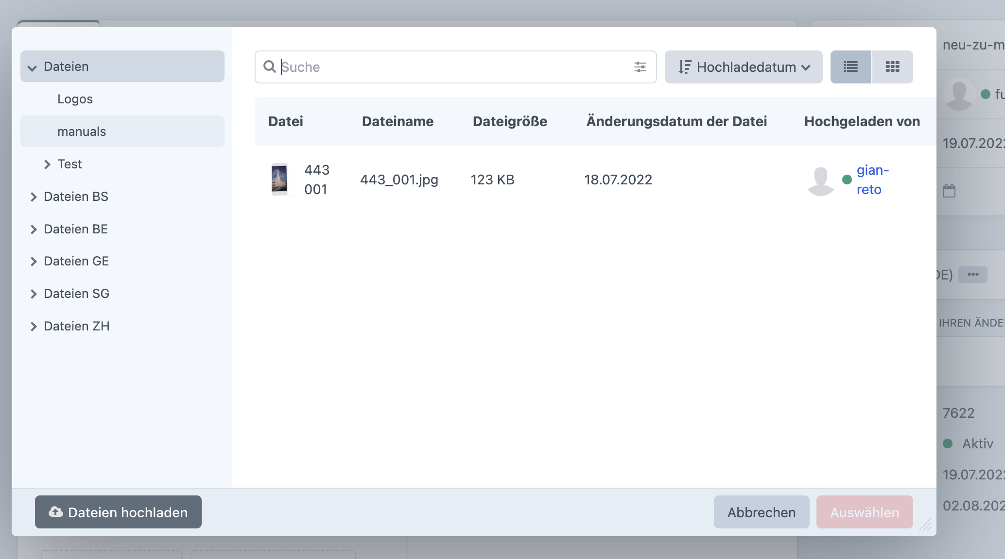
Task: Click the cloud upload icon on Dateien hochladen
Action: pos(55,512)
